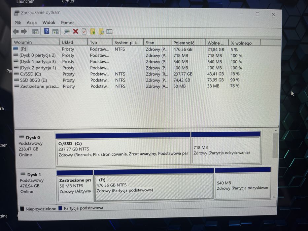
Task: Minimize the Zarządzanie dyskami window
Action: coord(241,14)
